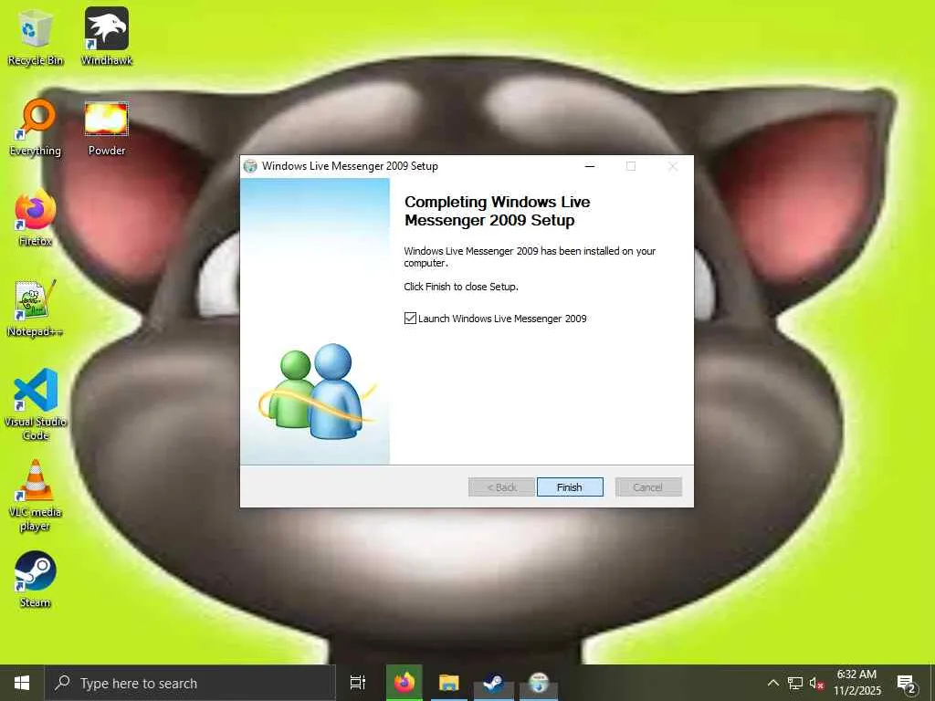Click the muted volume tray icon
Viewport: 935px width, 701px height.
point(816,683)
